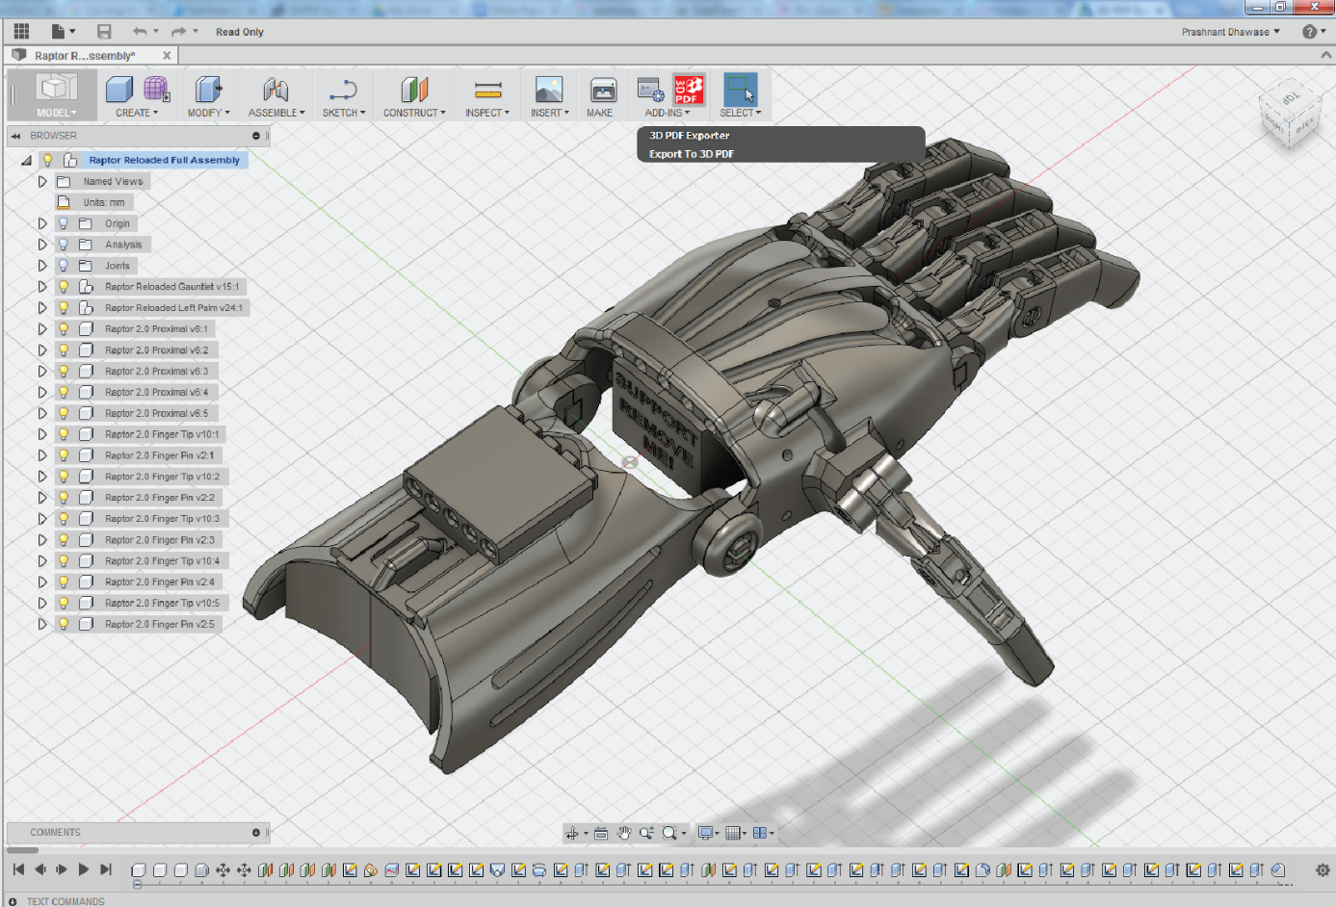The image size is (1336, 907).
Task: Open the Grid and Snaps icon
Action: click(733, 833)
